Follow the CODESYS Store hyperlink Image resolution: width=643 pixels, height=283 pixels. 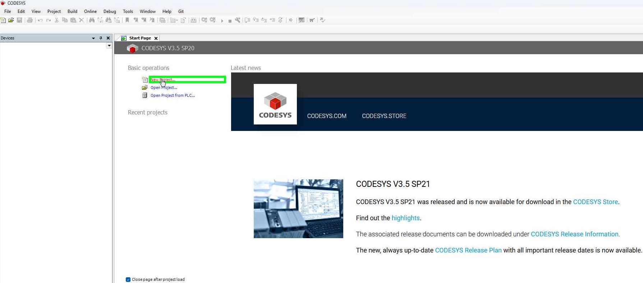[x=595, y=202]
